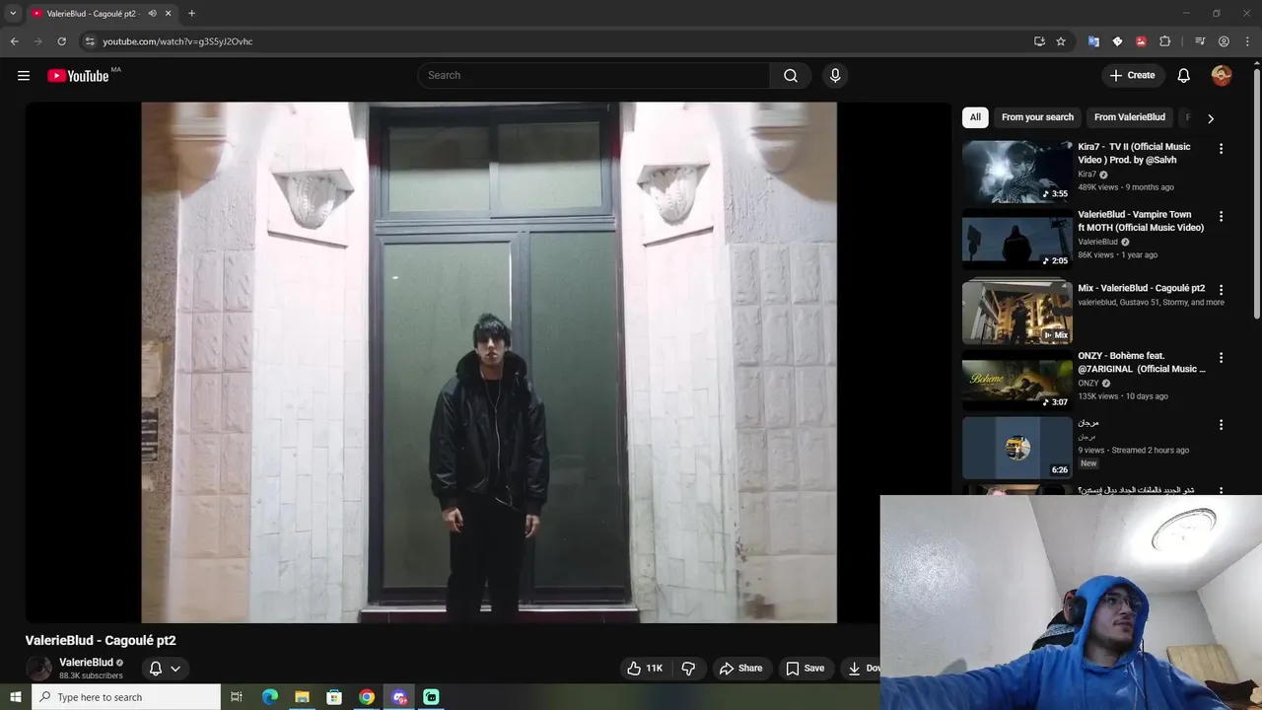Open Chrome three-dot menu

1247,41
